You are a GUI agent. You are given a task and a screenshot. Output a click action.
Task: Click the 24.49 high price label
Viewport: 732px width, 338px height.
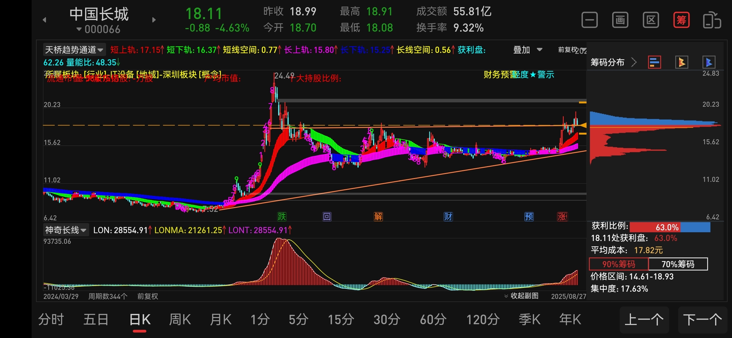pyautogui.click(x=284, y=76)
